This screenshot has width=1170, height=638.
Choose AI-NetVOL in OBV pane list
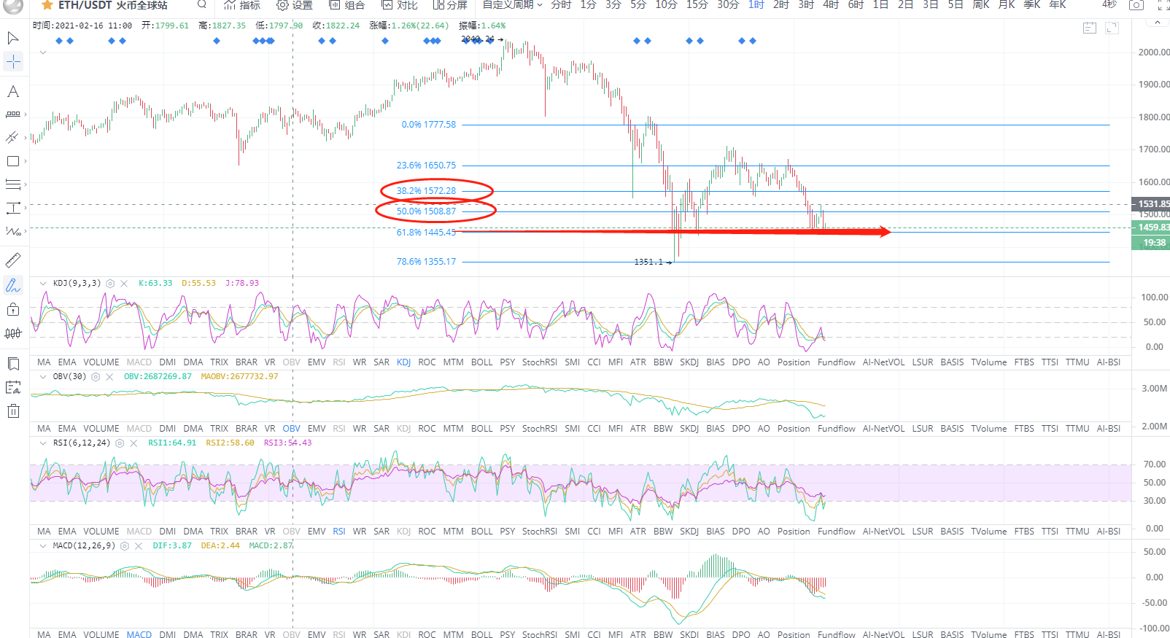pyautogui.click(x=883, y=429)
